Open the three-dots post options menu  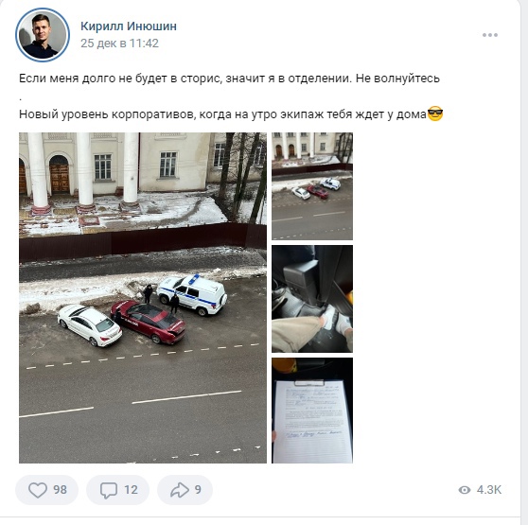coord(489,35)
